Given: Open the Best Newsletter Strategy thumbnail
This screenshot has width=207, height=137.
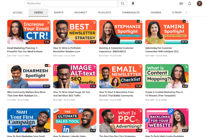Looking at the screenshot, I should point(75,32).
